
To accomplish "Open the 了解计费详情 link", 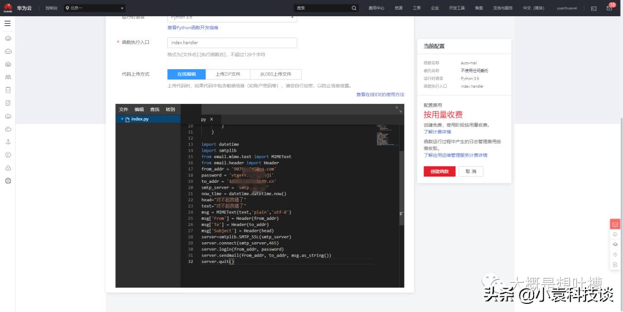I will 437,131.
